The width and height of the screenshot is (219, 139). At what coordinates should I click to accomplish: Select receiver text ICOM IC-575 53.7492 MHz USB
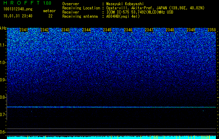point(140,12)
